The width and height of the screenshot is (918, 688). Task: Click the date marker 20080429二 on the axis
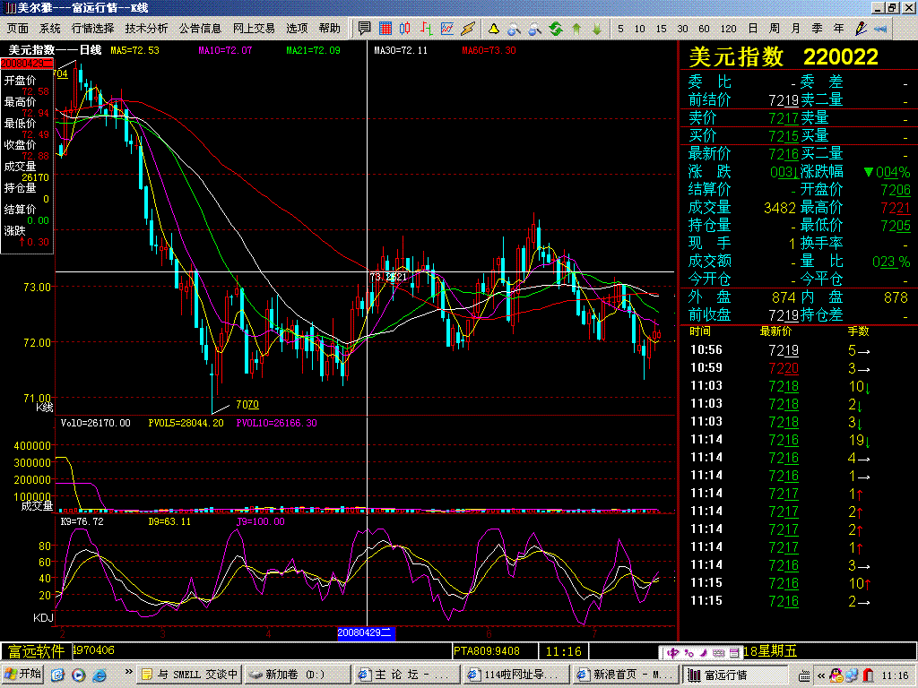(366, 633)
